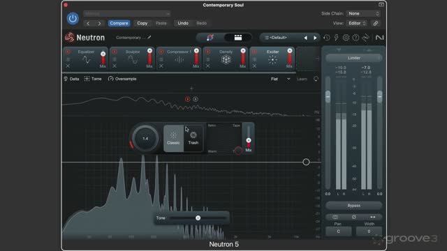Edit the Contemporary preset name pencil icon
This screenshot has height=251, width=447.
[149, 38]
